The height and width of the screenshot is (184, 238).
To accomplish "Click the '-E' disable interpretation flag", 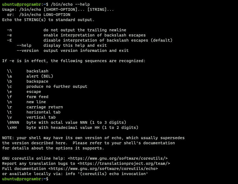I will click(x=9, y=40).
